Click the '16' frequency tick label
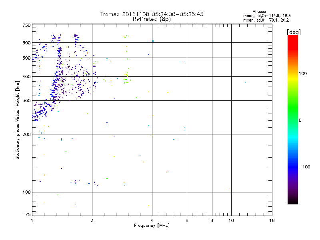Viewport: 320px width, 240px height. 272,220
